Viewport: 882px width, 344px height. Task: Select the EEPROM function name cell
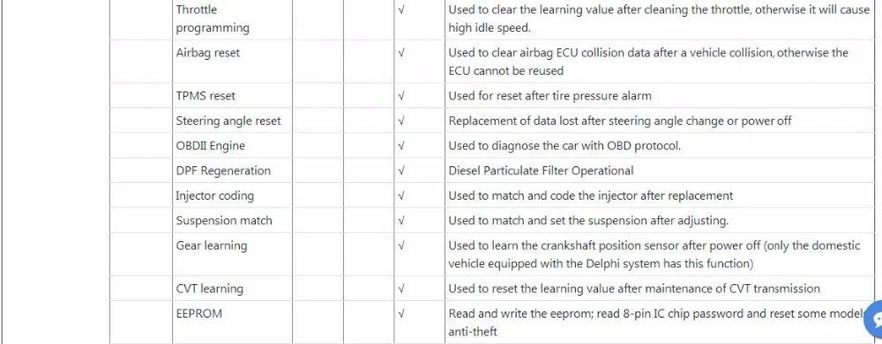click(x=232, y=321)
